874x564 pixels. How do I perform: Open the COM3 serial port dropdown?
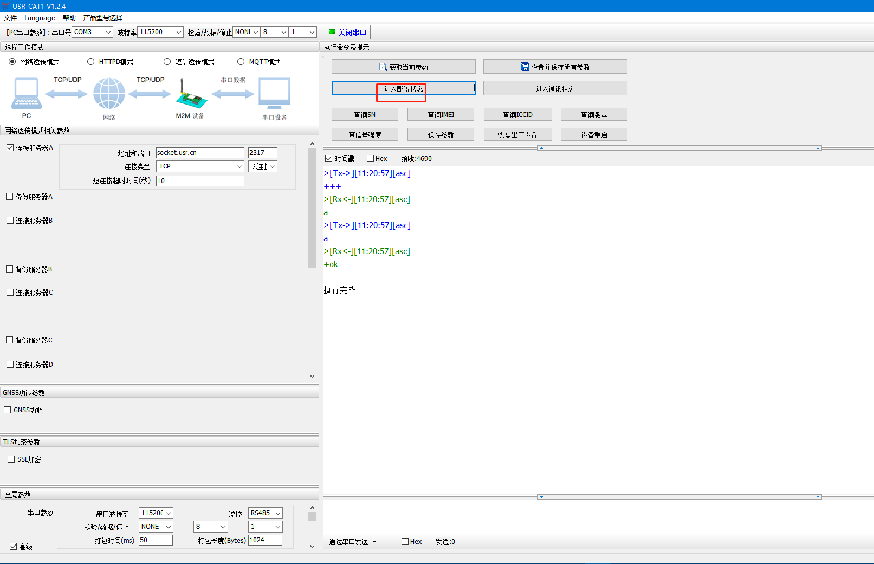pos(108,32)
